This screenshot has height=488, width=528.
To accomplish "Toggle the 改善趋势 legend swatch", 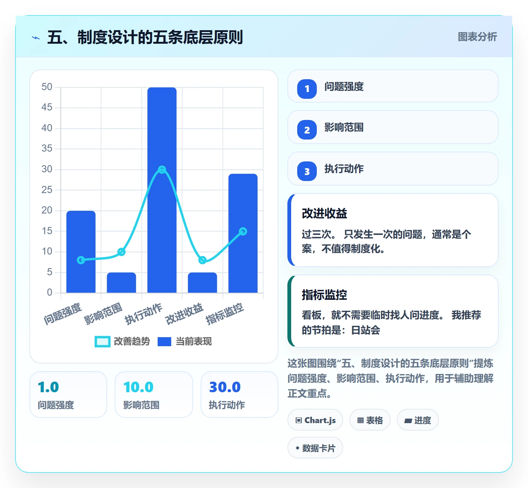I will 103,341.
